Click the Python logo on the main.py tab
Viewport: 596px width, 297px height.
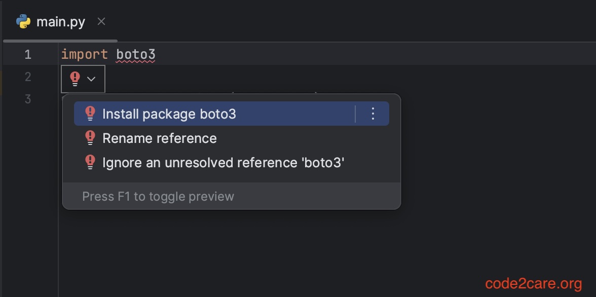tap(22, 21)
